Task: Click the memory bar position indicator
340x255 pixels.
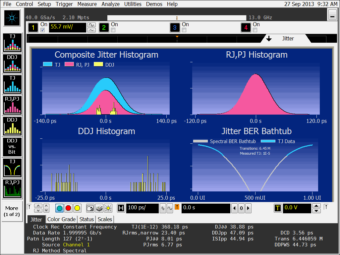Action: 177,18
